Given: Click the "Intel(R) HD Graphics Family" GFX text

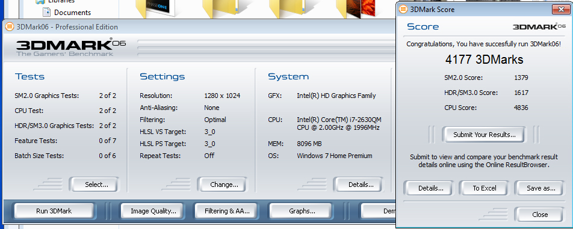Looking at the screenshot, I should point(336,96).
